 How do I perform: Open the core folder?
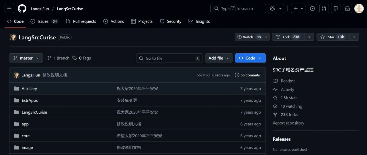26,136
